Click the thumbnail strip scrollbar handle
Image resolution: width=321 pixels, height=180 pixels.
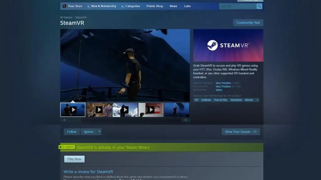click(74, 120)
